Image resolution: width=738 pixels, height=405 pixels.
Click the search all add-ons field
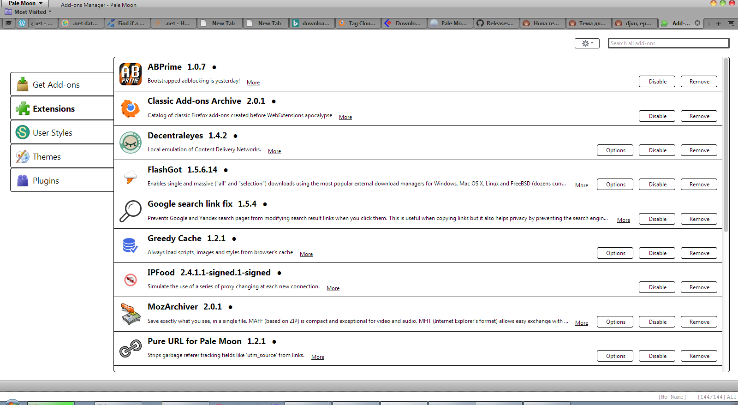coord(668,43)
